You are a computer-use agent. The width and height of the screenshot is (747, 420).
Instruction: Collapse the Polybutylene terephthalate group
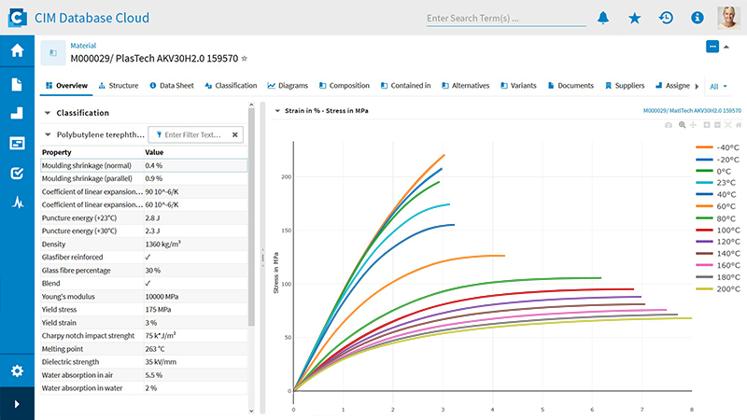tap(48, 134)
